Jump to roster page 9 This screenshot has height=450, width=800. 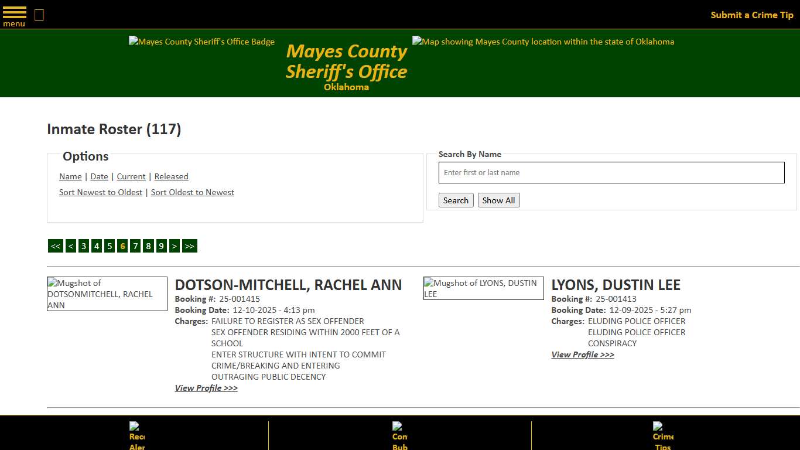pyautogui.click(x=161, y=246)
